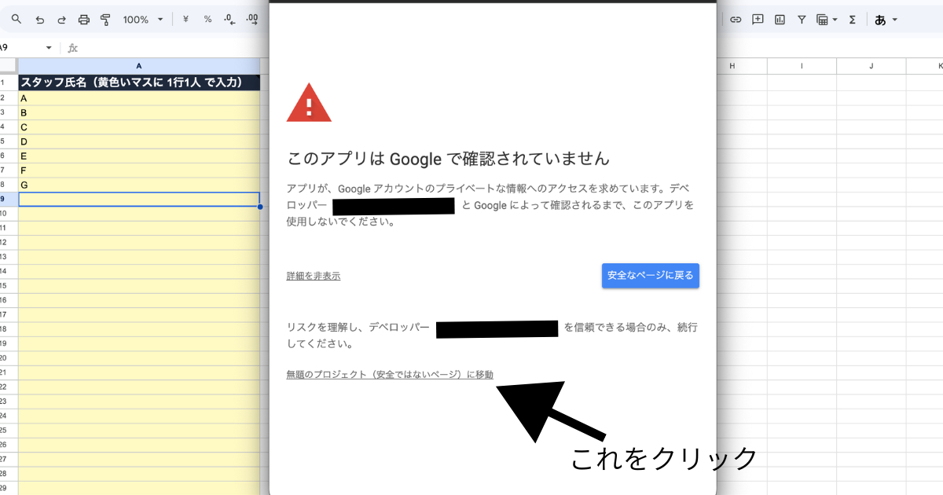Image resolution: width=943 pixels, height=495 pixels.
Task: Click 詳細を非表示 link in dialog
Action: point(314,276)
